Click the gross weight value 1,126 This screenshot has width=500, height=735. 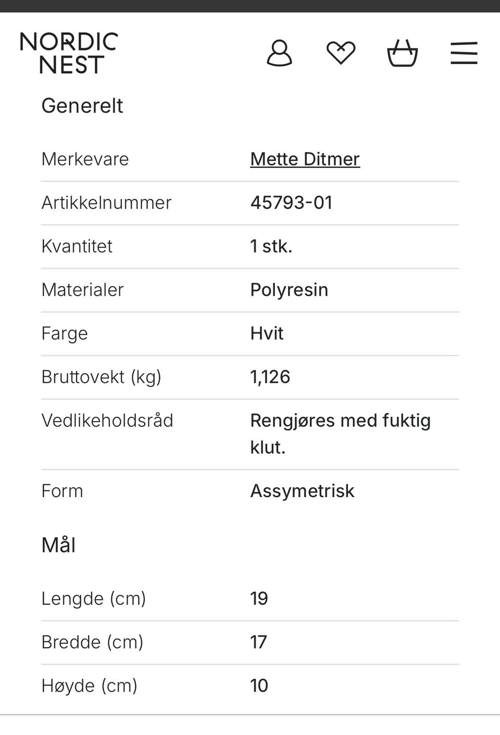tap(270, 377)
